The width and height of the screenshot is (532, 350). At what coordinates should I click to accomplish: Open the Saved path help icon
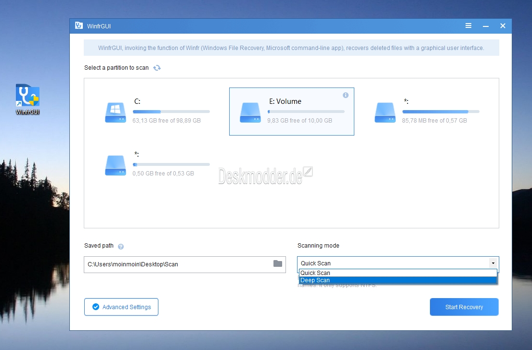pos(121,247)
